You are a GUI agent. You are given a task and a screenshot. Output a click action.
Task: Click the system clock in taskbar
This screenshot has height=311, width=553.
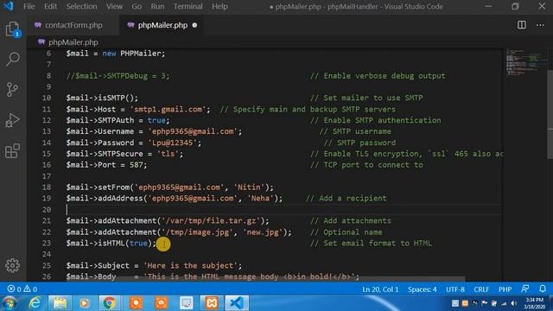pos(535,303)
